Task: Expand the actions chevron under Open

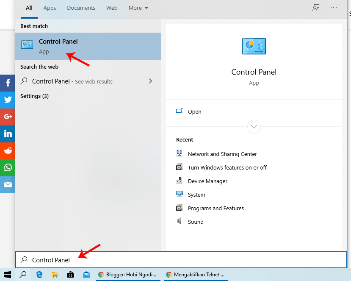Action: 254,127
